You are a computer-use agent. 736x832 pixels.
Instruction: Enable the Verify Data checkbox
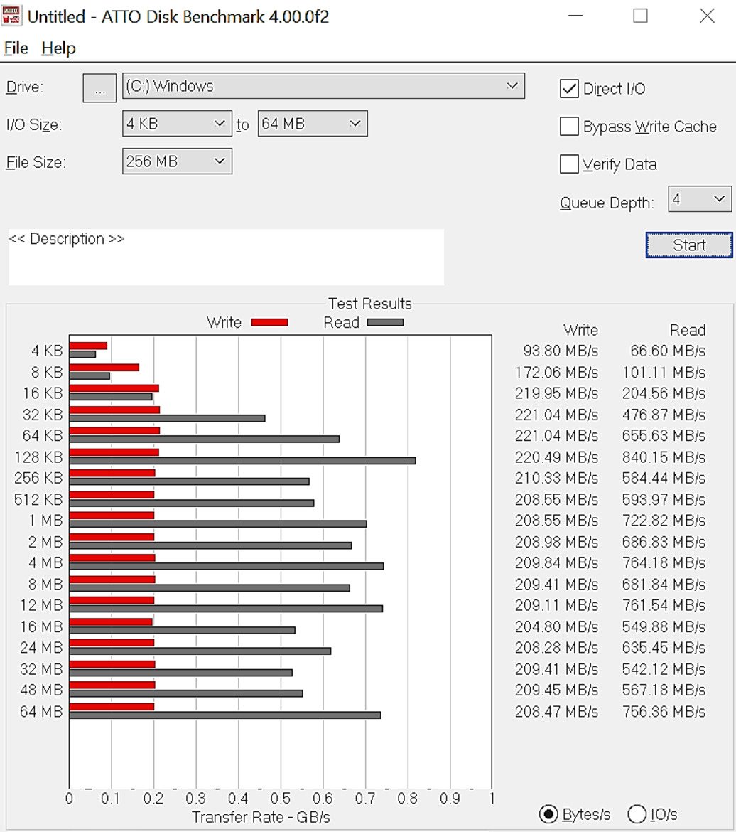pos(569,164)
